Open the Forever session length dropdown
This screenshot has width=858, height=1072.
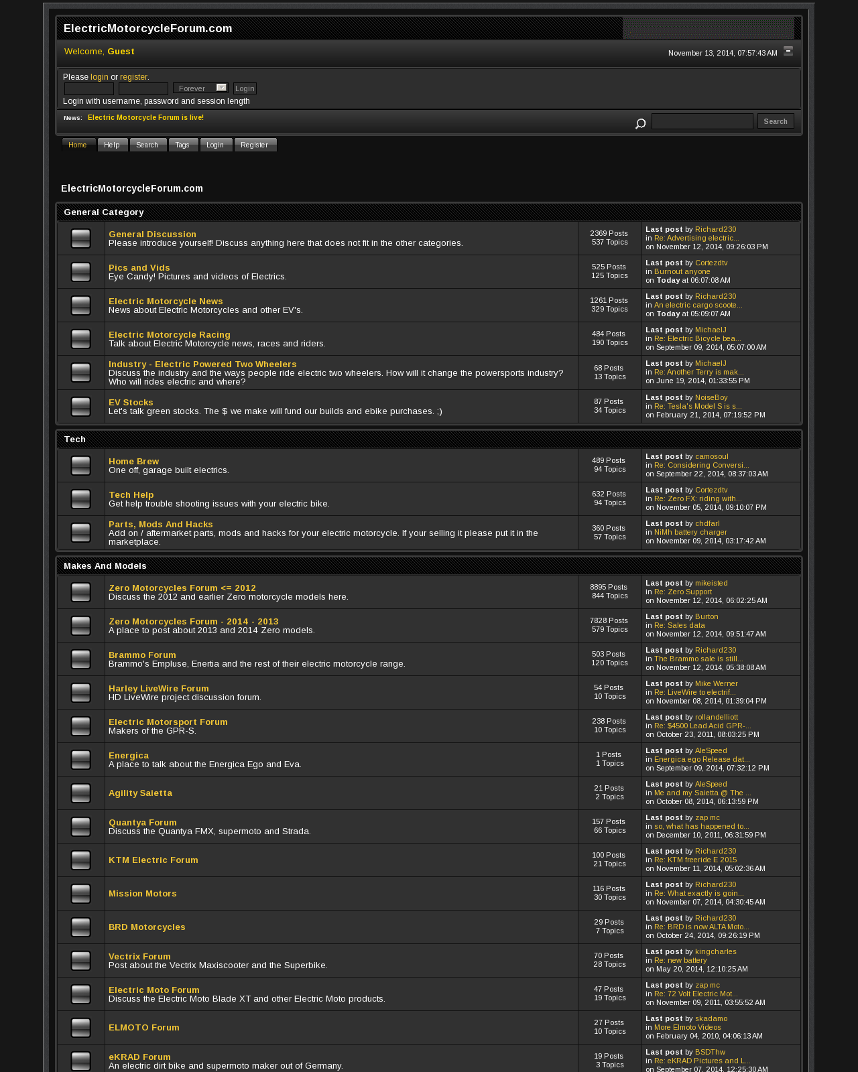[200, 88]
